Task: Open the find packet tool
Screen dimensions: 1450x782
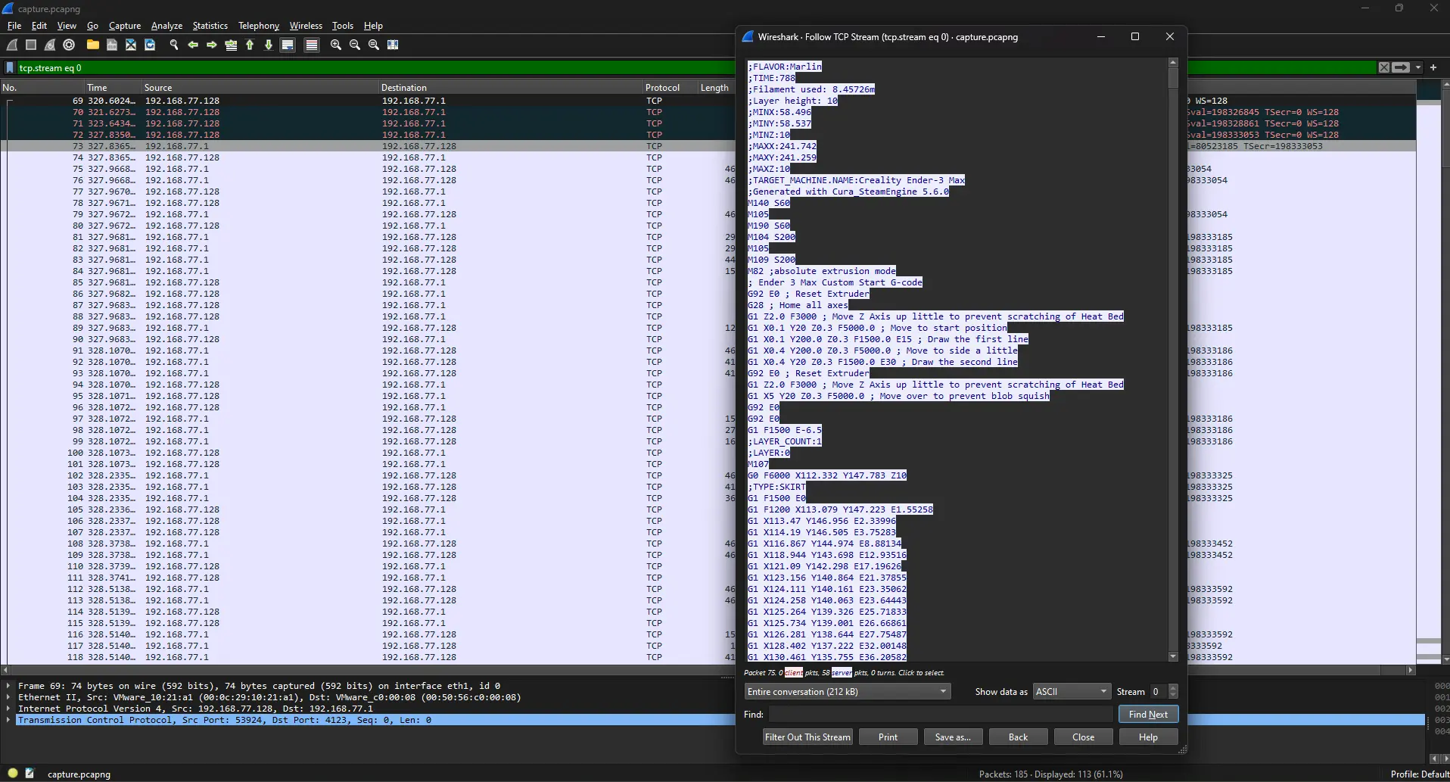Action: point(174,45)
